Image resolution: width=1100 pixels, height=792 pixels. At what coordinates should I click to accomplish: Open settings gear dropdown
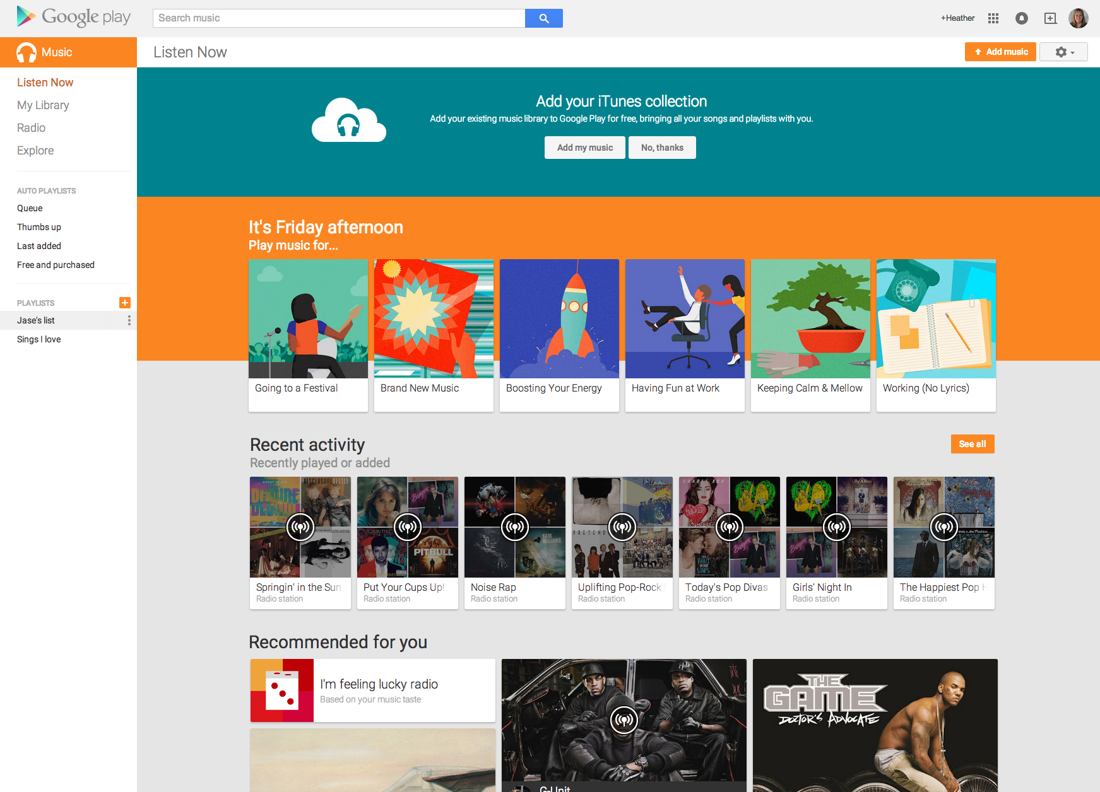tap(1063, 52)
